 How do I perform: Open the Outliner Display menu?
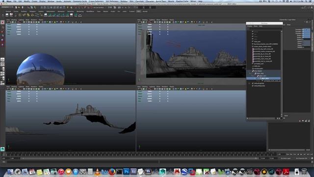[250, 26]
